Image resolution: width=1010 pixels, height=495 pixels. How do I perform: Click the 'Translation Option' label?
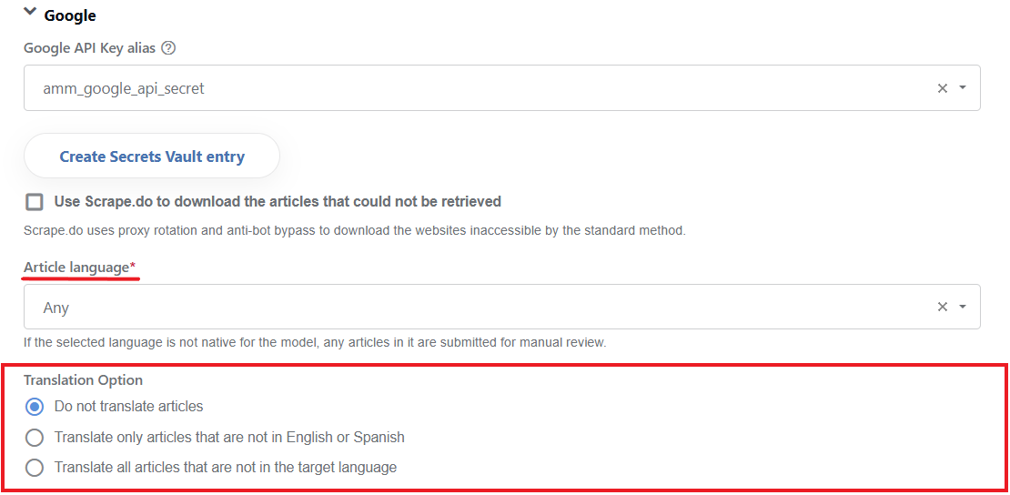point(83,380)
